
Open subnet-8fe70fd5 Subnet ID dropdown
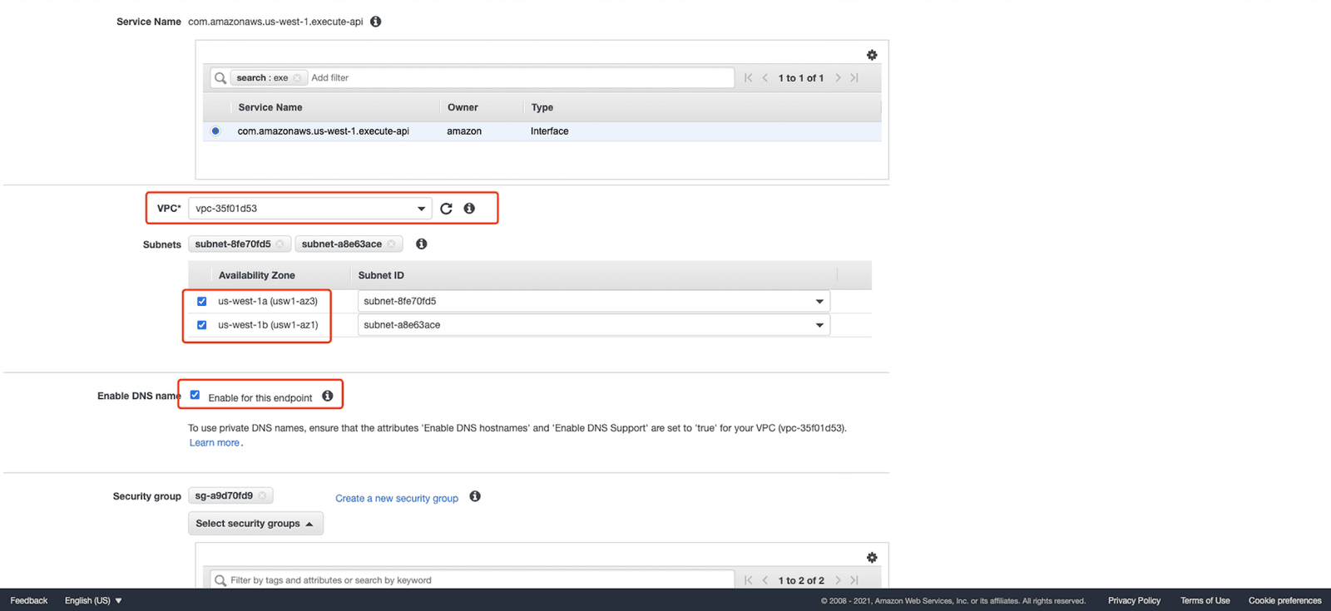pos(594,301)
